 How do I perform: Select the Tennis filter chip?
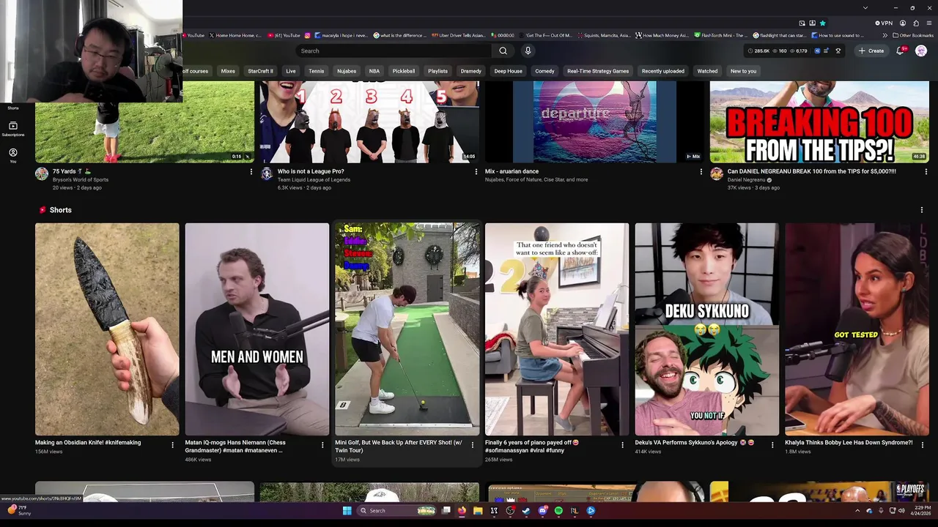[317, 71]
